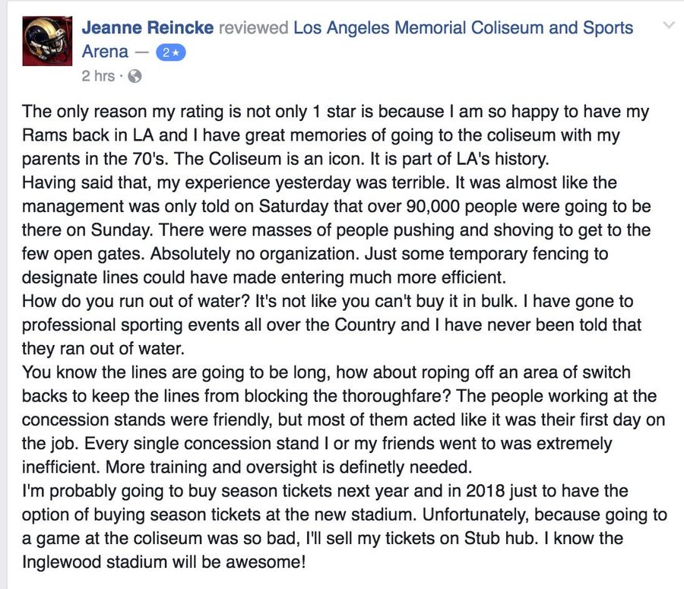This screenshot has width=684, height=589.
Task: Click the line starting How do you run
Action: click(327, 301)
